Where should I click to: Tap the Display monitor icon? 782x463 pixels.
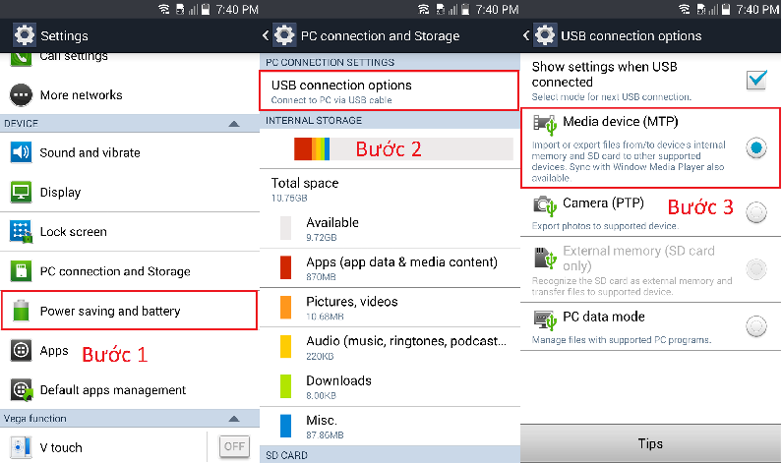click(x=22, y=192)
